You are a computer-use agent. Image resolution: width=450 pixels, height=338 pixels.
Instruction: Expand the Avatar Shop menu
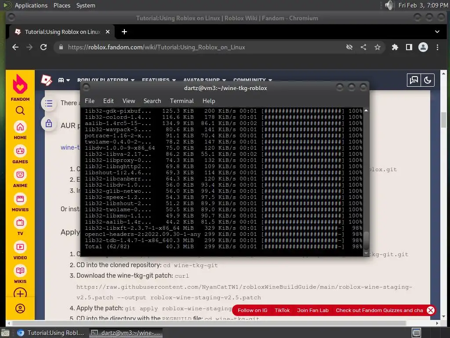click(204, 80)
